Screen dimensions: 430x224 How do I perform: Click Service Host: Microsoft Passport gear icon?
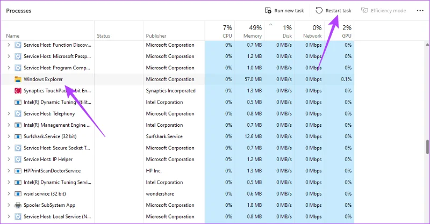(18, 56)
